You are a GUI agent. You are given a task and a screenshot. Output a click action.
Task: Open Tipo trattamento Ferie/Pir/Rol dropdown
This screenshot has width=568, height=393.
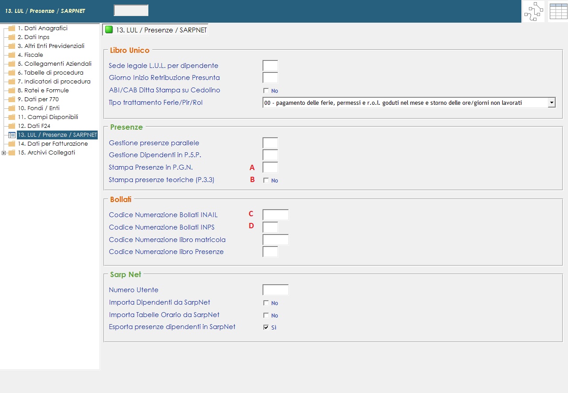pyautogui.click(x=551, y=103)
